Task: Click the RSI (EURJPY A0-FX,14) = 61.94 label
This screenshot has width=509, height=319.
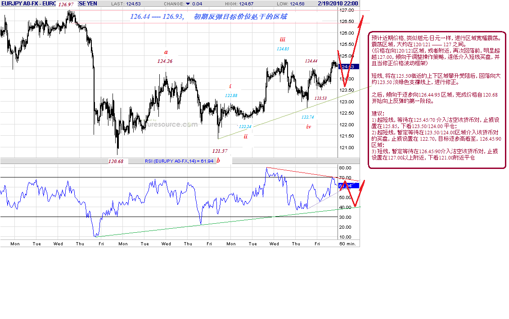Action: click(179, 161)
